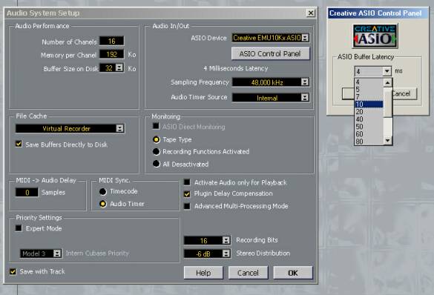Click the ASIO Control Panel button

(x=270, y=53)
